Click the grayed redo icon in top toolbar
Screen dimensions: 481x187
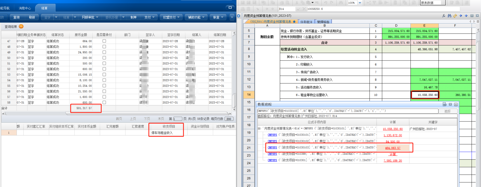click(x=332, y=3)
